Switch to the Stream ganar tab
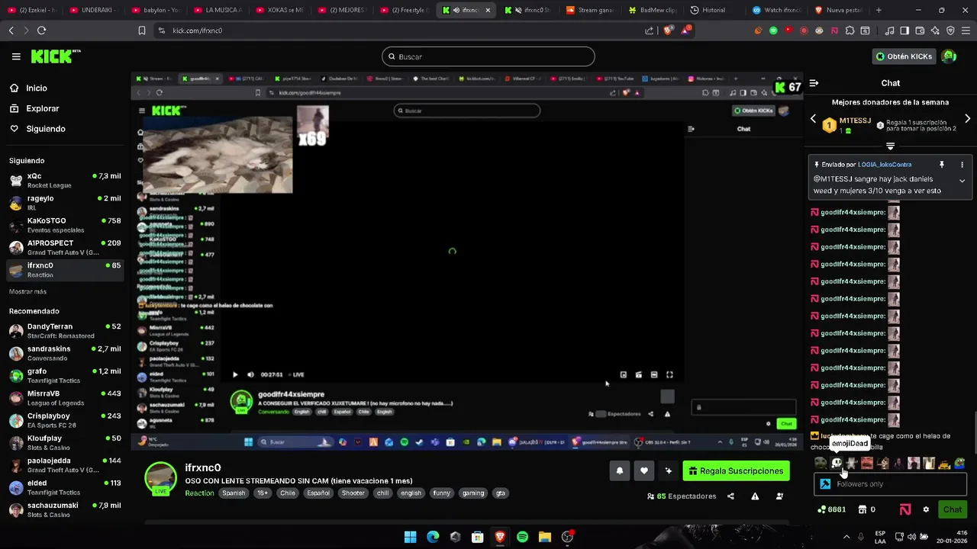 pyautogui.click(x=591, y=10)
